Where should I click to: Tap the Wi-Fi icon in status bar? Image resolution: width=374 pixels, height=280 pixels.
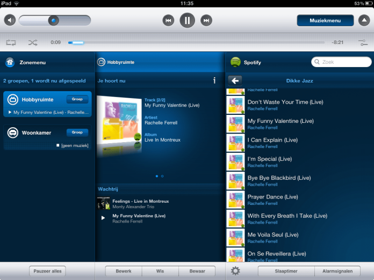[17, 3]
